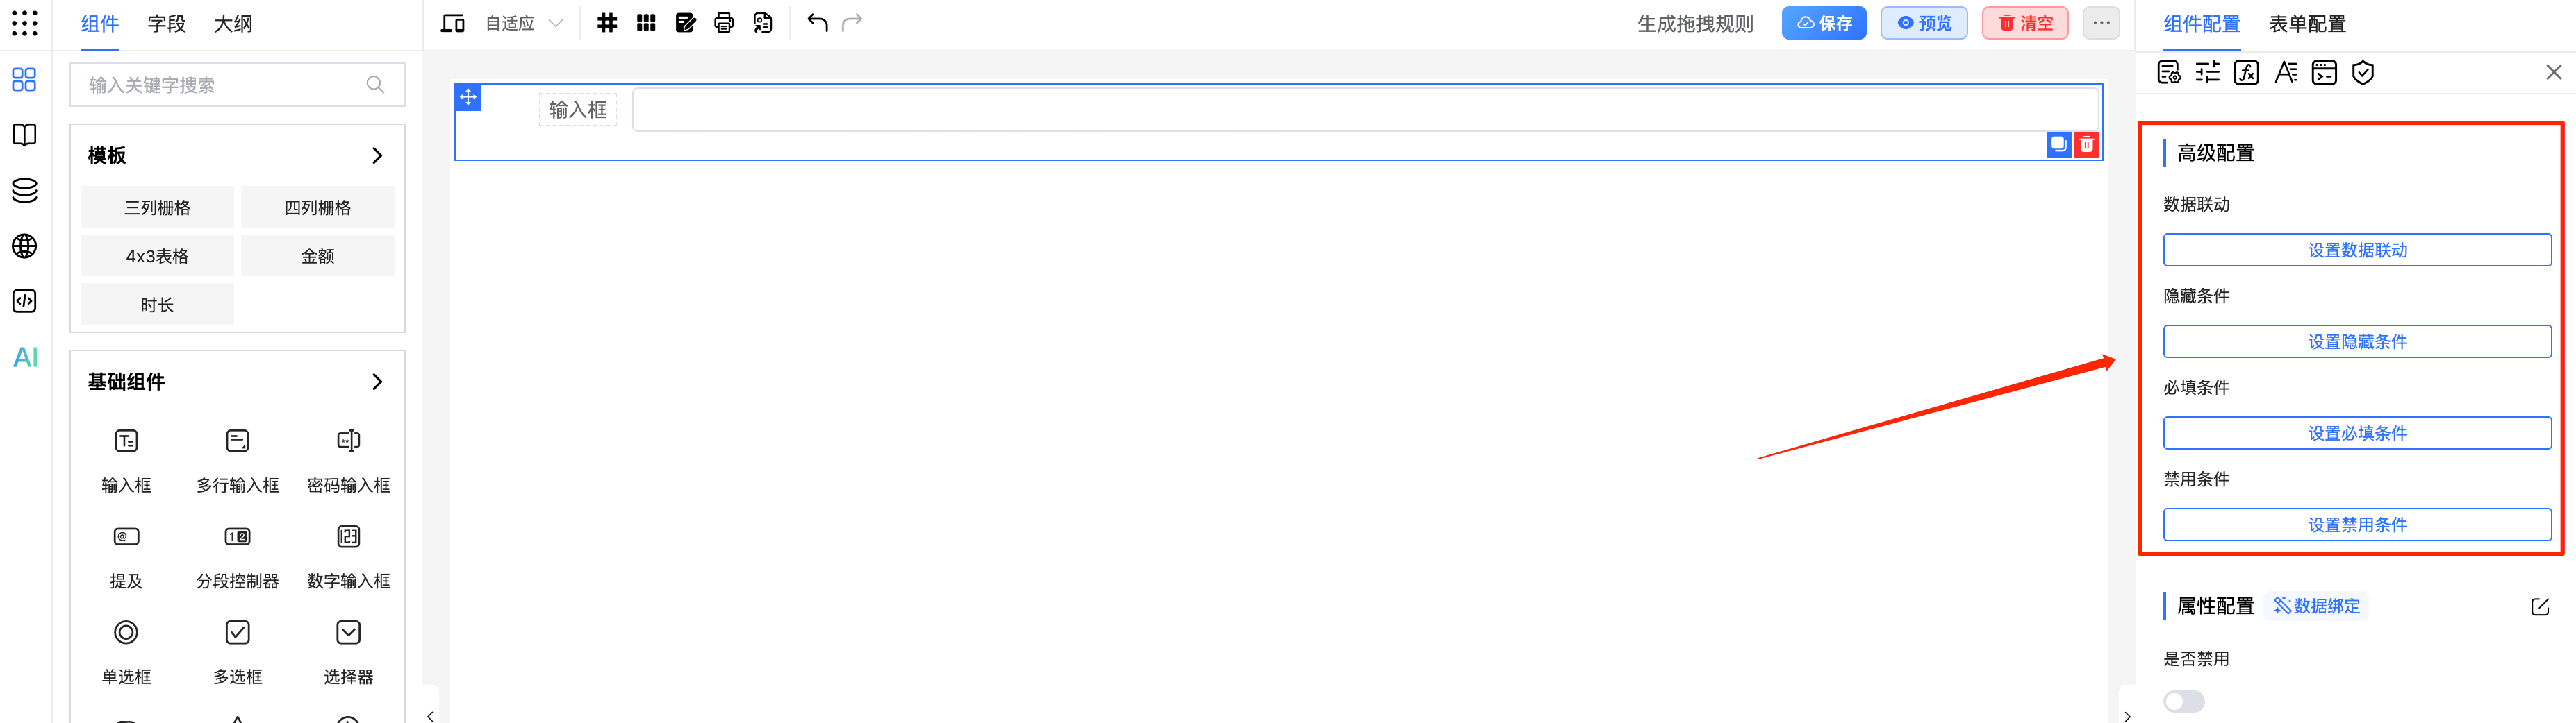Select the 三列栅格 template
The width and height of the screenshot is (2576, 723).
[157, 207]
